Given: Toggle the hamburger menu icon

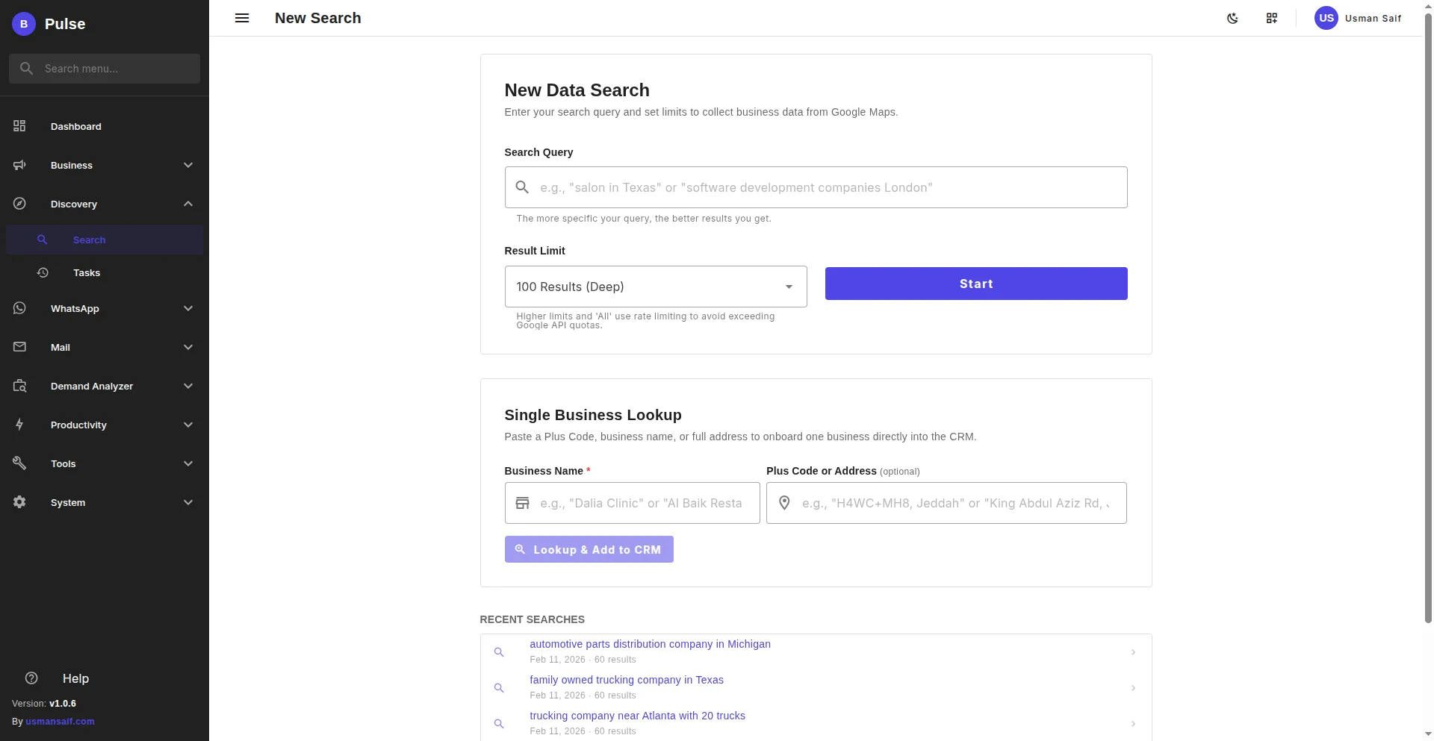Looking at the screenshot, I should pyautogui.click(x=242, y=18).
